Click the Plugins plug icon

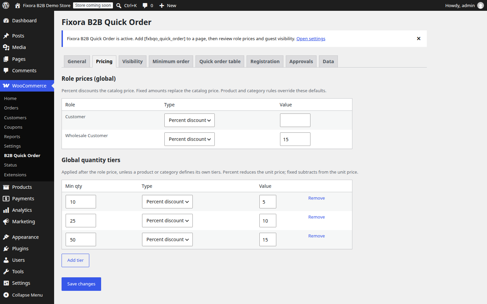coord(6,249)
